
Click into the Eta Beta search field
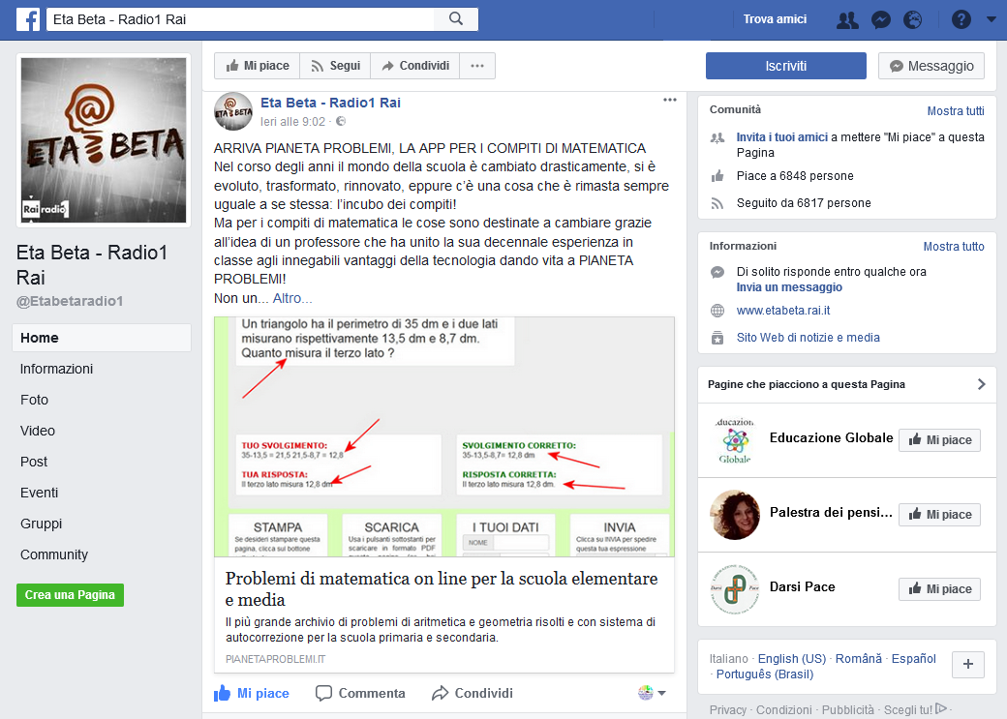click(x=241, y=19)
